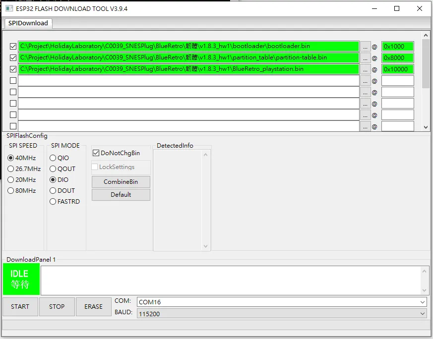Edit the 0x8000 address field
Viewport: 433px width, 339px height.
(x=398, y=57)
